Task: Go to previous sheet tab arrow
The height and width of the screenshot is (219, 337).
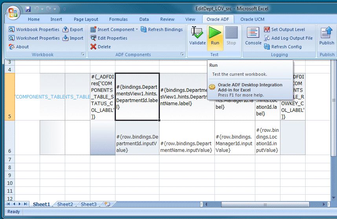Action: [x=14, y=204]
